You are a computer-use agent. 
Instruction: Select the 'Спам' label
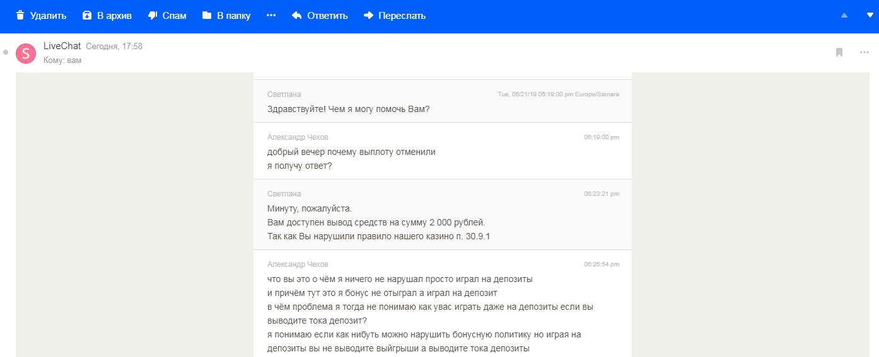[175, 16]
